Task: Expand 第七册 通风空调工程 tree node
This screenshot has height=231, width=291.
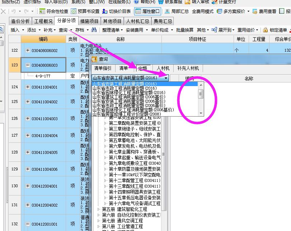Action: (99, 221)
